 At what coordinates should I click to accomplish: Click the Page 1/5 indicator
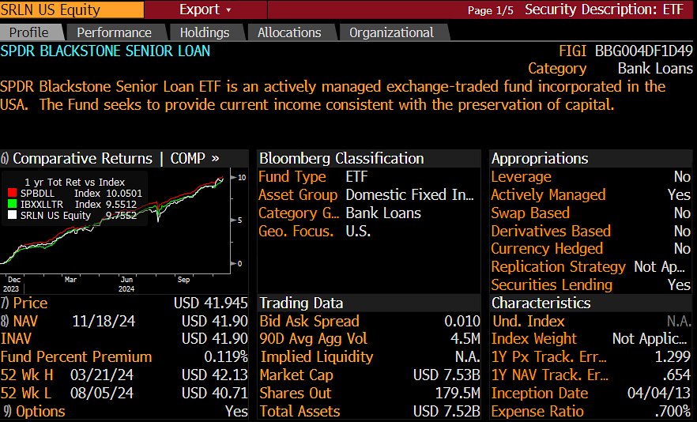(490, 11)
